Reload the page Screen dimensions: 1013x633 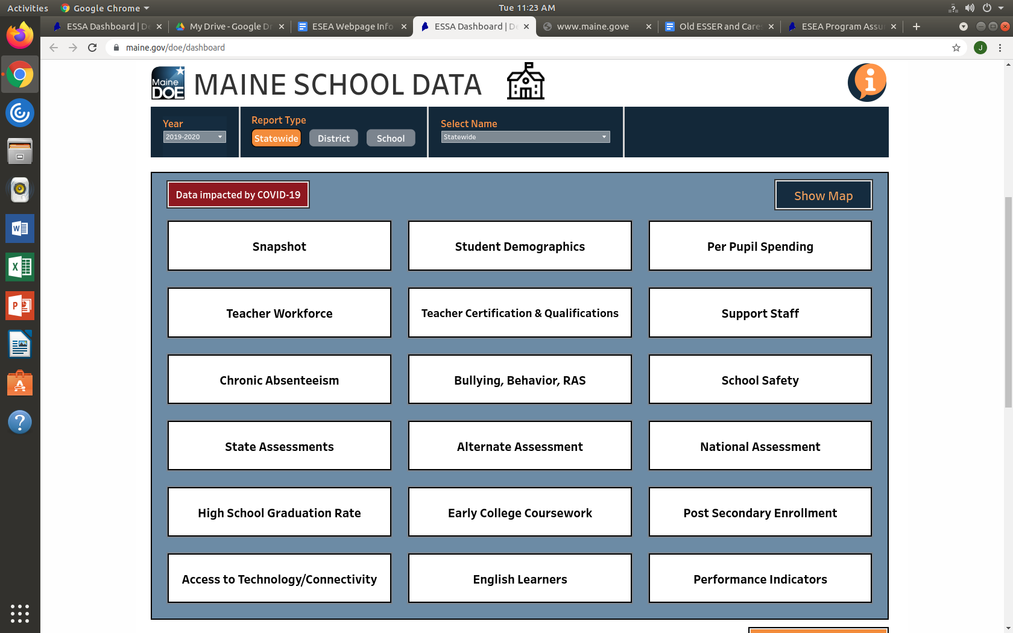(x=92, y=48)
